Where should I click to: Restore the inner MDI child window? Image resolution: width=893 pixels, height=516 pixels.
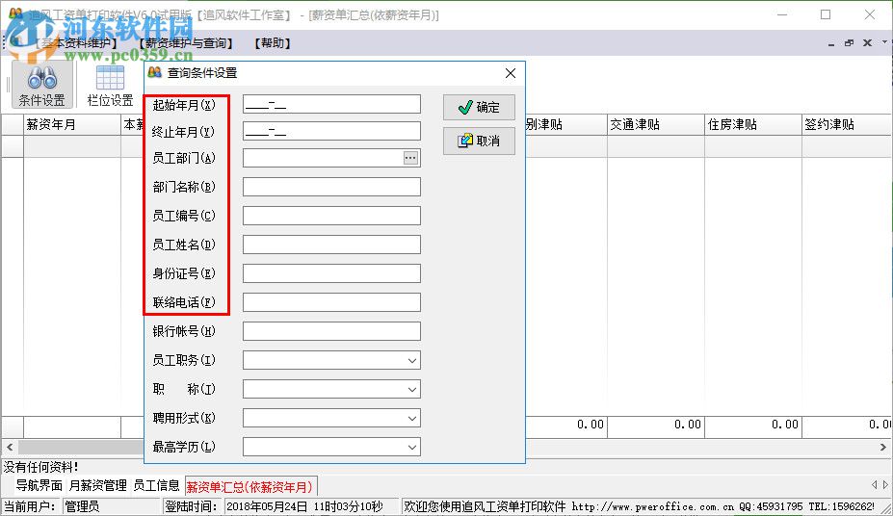click(x=849, y=43)
